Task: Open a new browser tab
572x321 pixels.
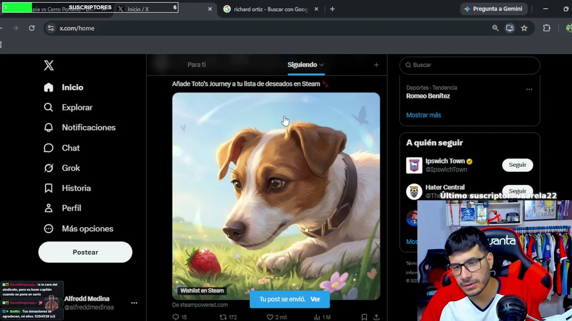Action: point(332,9)
